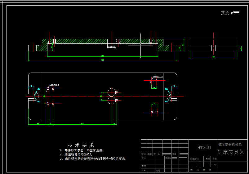Click the '阶段标记' cell in title block
This screenshot has height=174, width=249.
(x=194, y=158)
